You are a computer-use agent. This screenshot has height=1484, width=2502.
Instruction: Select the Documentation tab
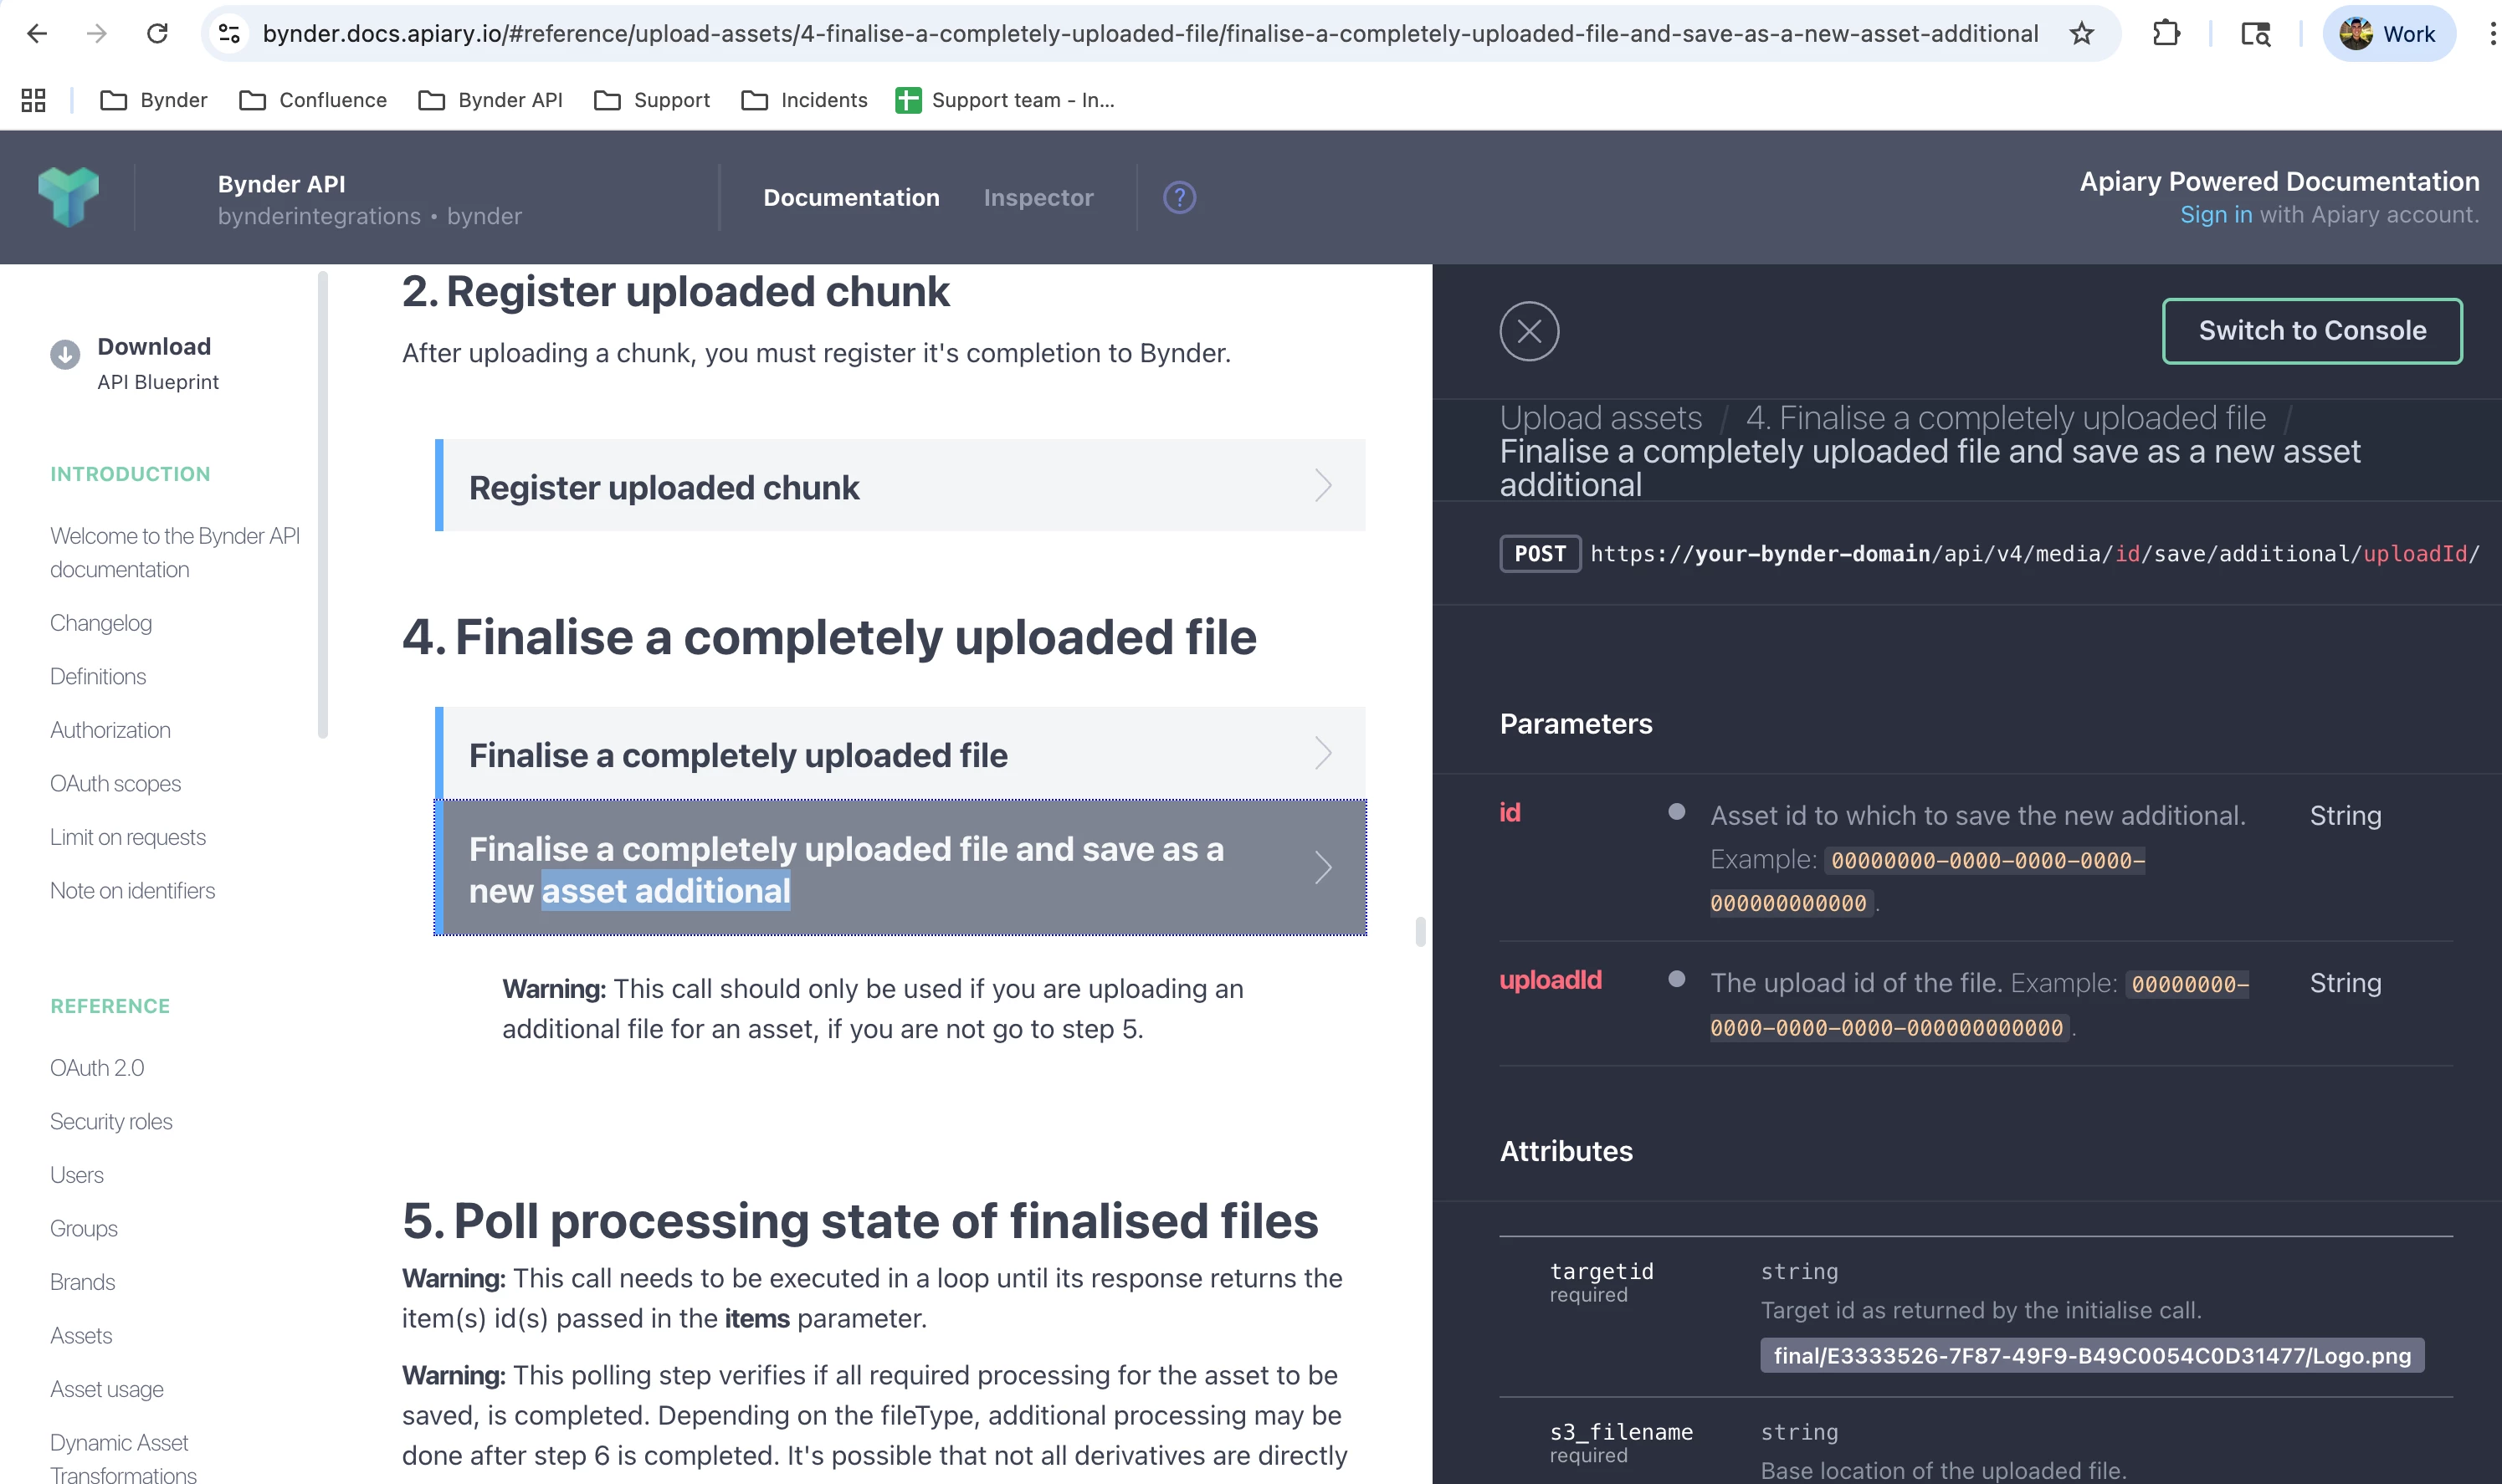pos(851,198)
